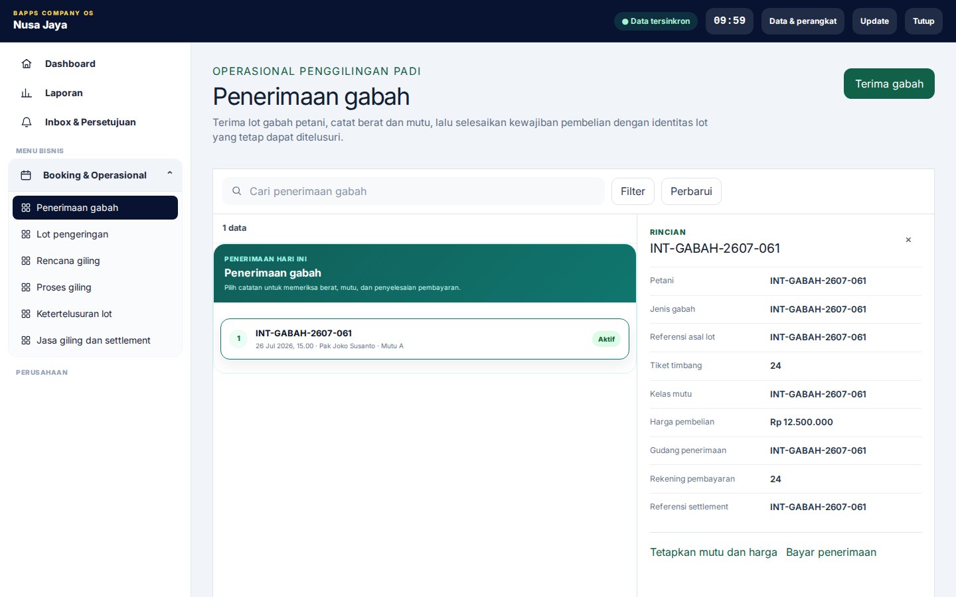The height and width of the screenshot is (597, 956).
Task: Click the Rekening pembayaran value 24
Action: coord(775,479)
